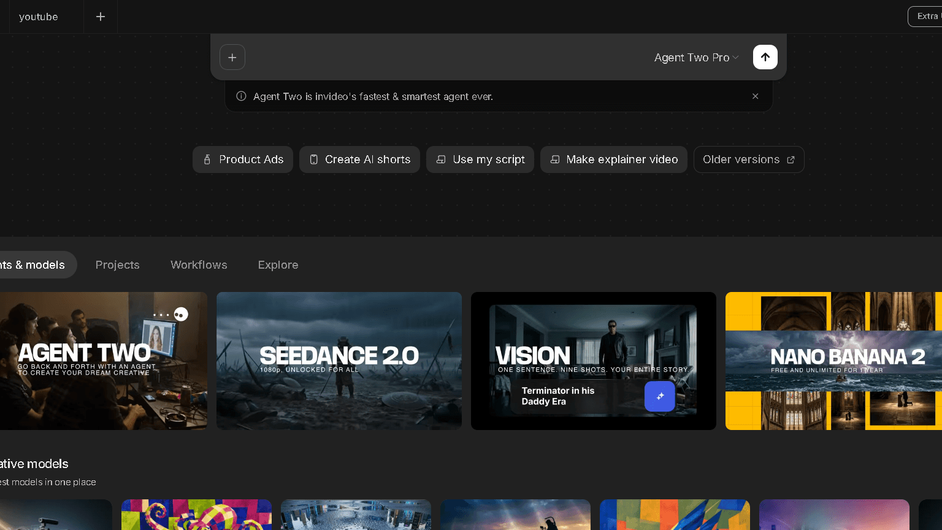
Task: Switch to the Workflows tab
Action: [x=199, y=265]
